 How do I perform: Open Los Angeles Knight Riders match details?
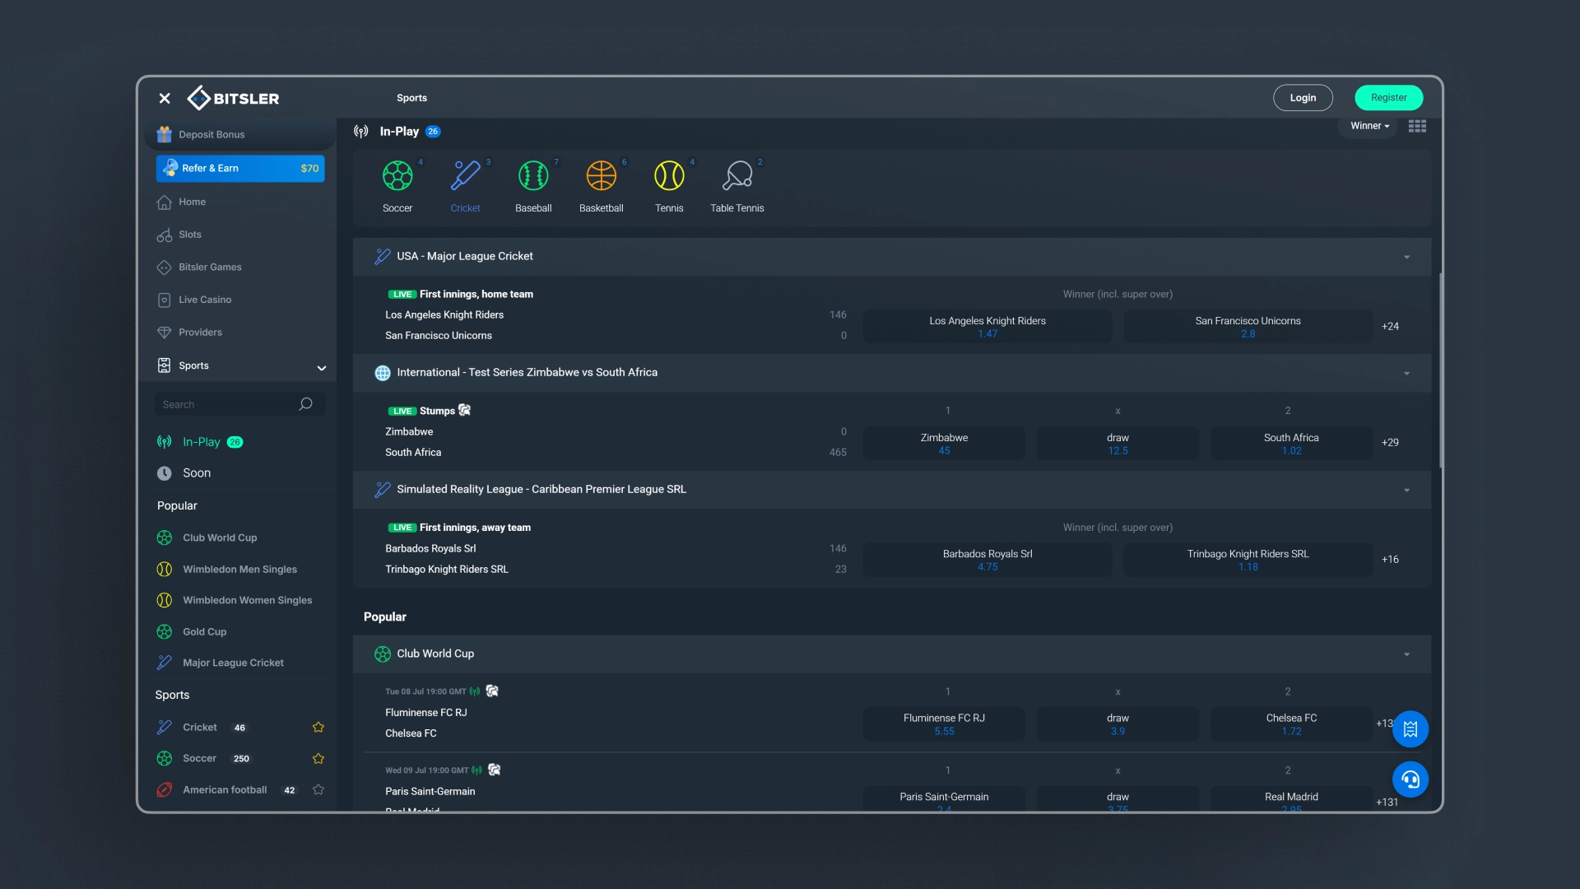[444, 315]
